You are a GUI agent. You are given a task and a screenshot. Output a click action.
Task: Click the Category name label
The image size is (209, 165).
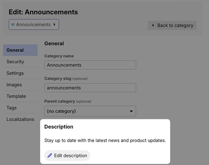[x=59, y=56]
